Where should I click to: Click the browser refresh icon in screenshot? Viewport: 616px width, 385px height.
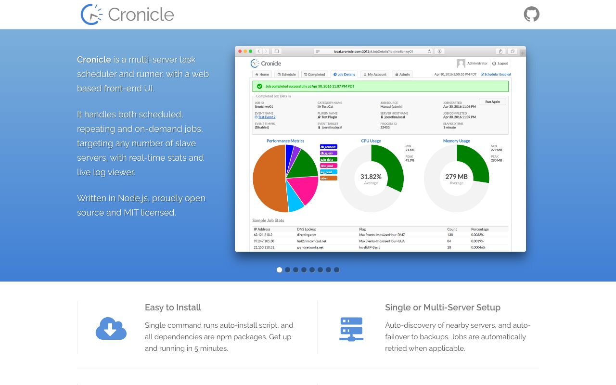[x=429, y=51]
